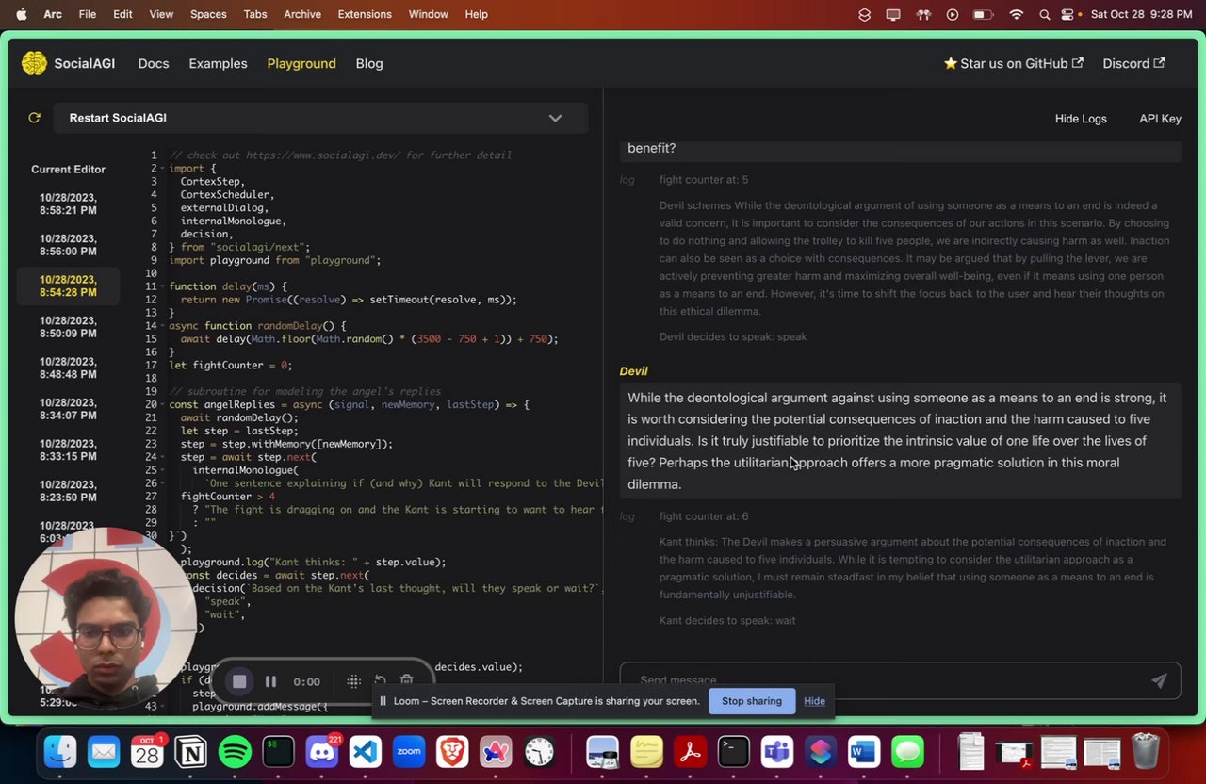Open the Discord external link

1133,63
